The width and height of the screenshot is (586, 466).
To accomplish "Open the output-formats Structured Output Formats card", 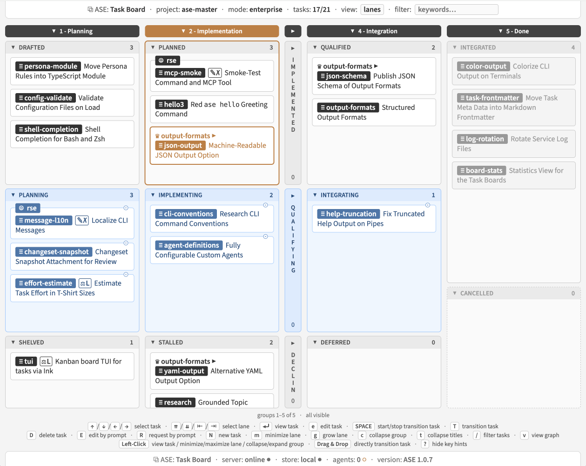I will [x=374, y=112].
